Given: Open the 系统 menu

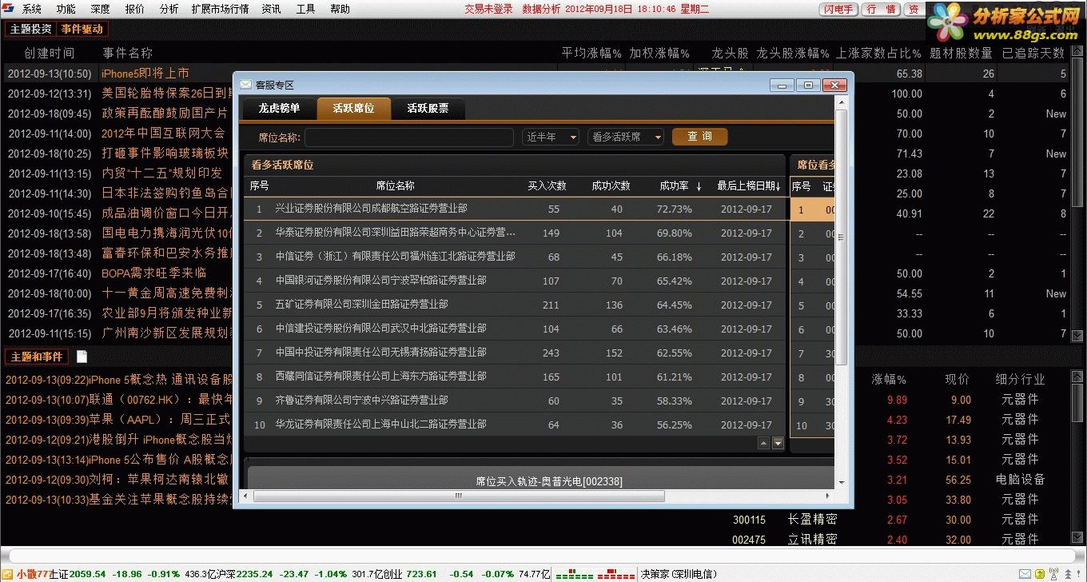Looking at the screenshot, I should click(x=32, y=10).
